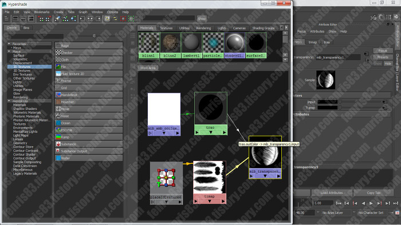Create a Water texture node

coord(89,158)
